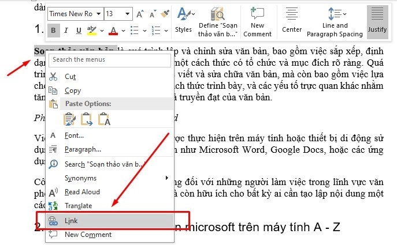
Task: Open the Styles gallery
Action: pyautogui.click(x=184, y=21)
